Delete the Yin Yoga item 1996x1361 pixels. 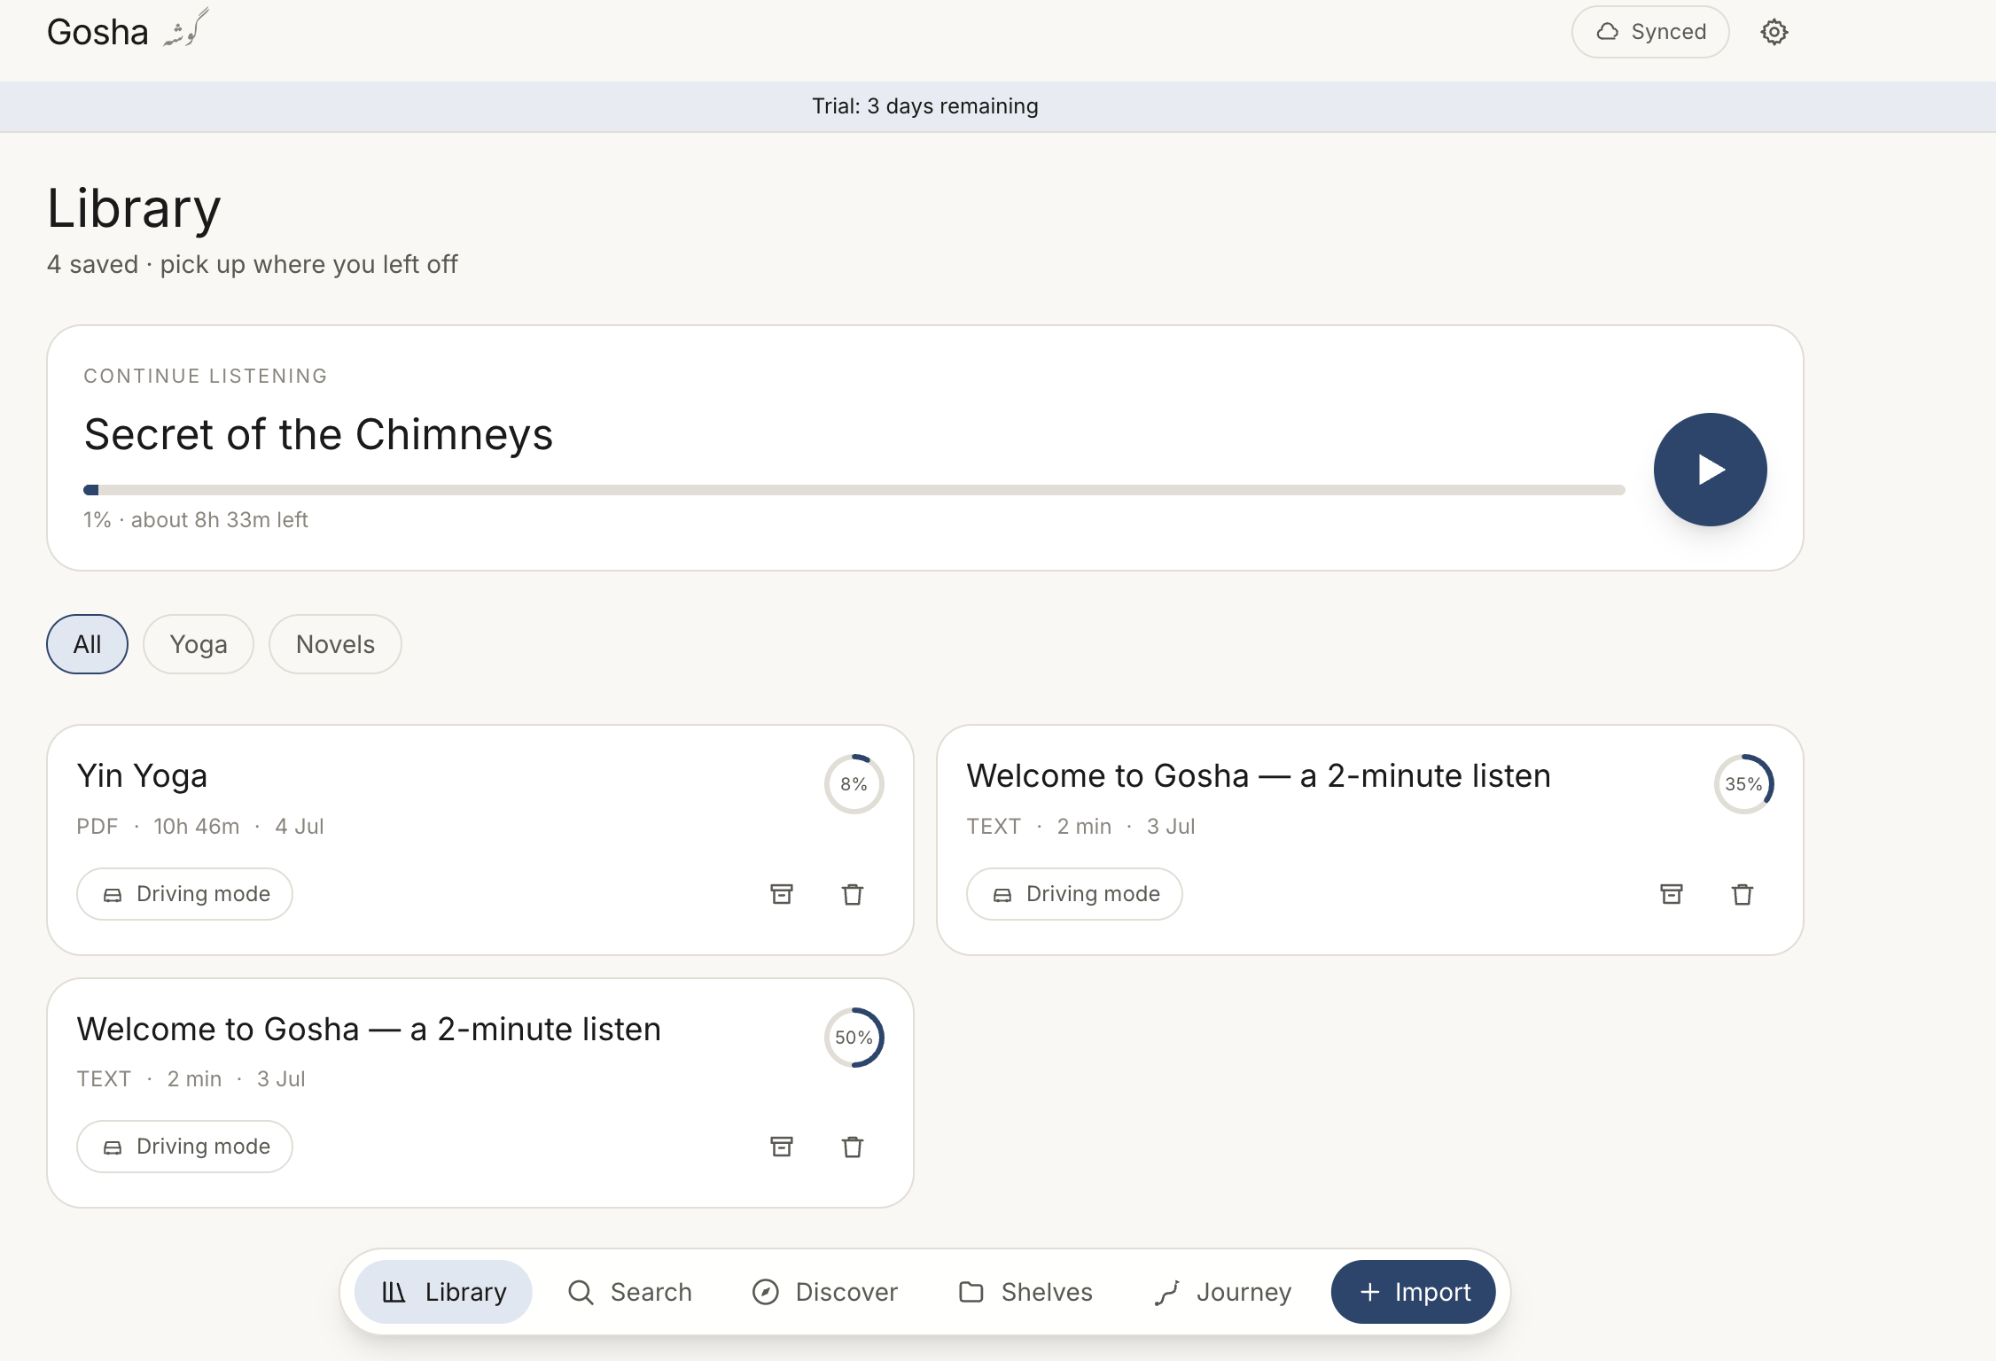853,894
